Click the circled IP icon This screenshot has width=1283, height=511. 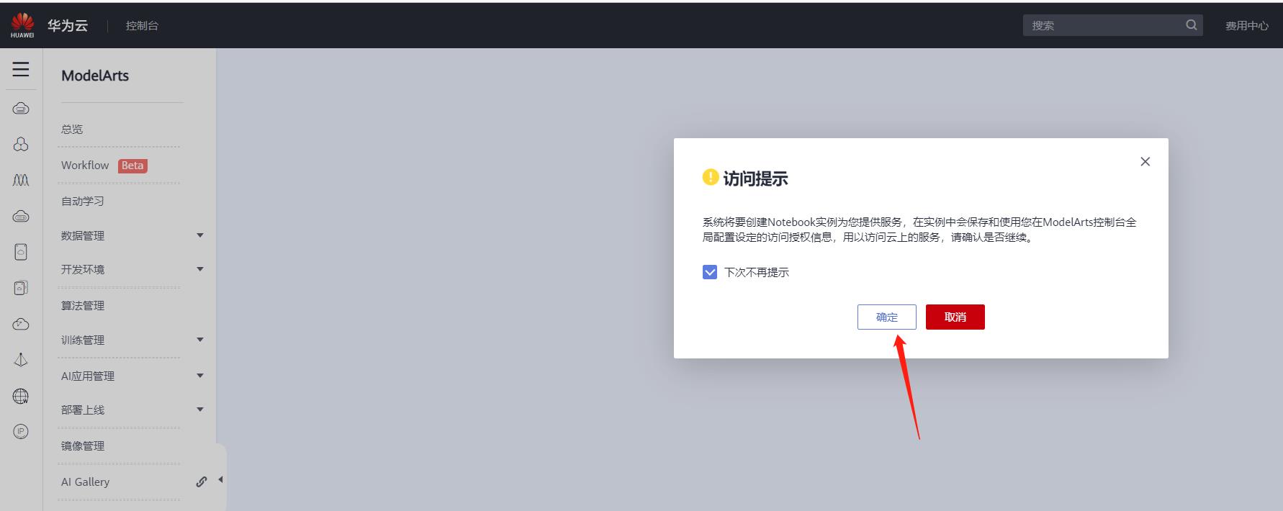click(x=21, y=432)
